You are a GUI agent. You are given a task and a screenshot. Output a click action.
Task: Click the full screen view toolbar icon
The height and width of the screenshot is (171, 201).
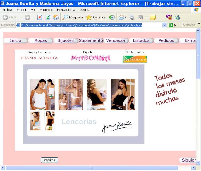click(141, 17)
